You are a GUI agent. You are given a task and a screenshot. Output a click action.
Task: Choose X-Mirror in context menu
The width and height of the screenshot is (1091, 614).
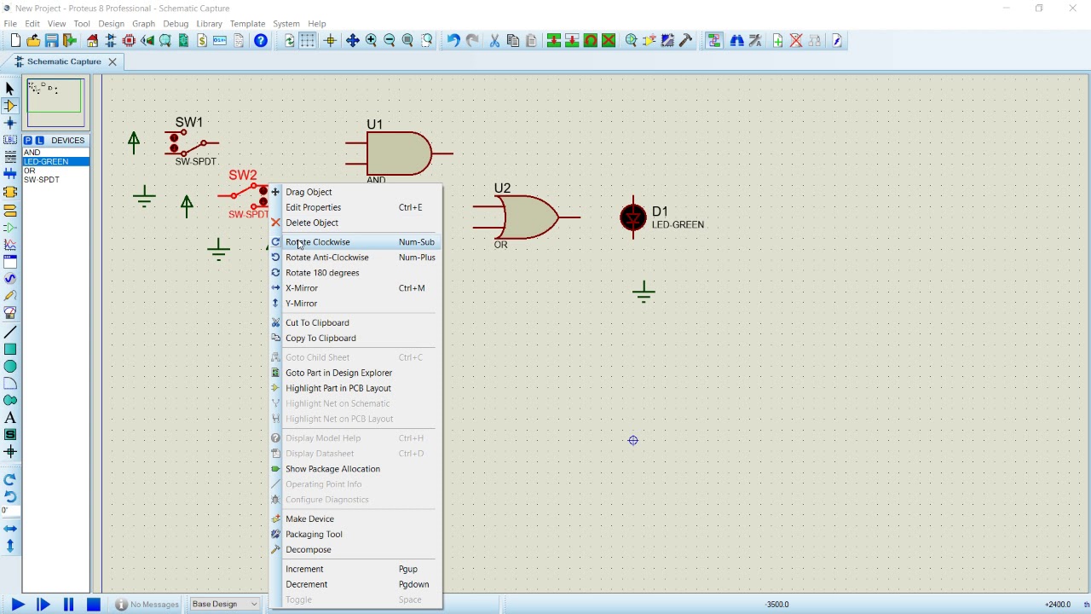(x=355, y=288)
